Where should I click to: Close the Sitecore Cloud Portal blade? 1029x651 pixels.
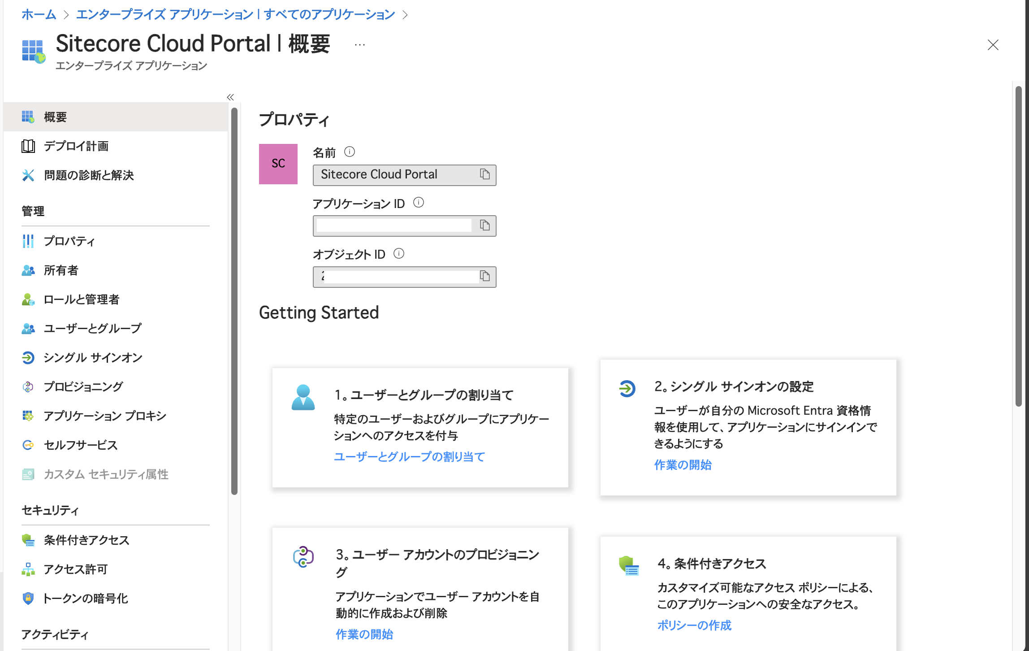[x=993, y=45]
